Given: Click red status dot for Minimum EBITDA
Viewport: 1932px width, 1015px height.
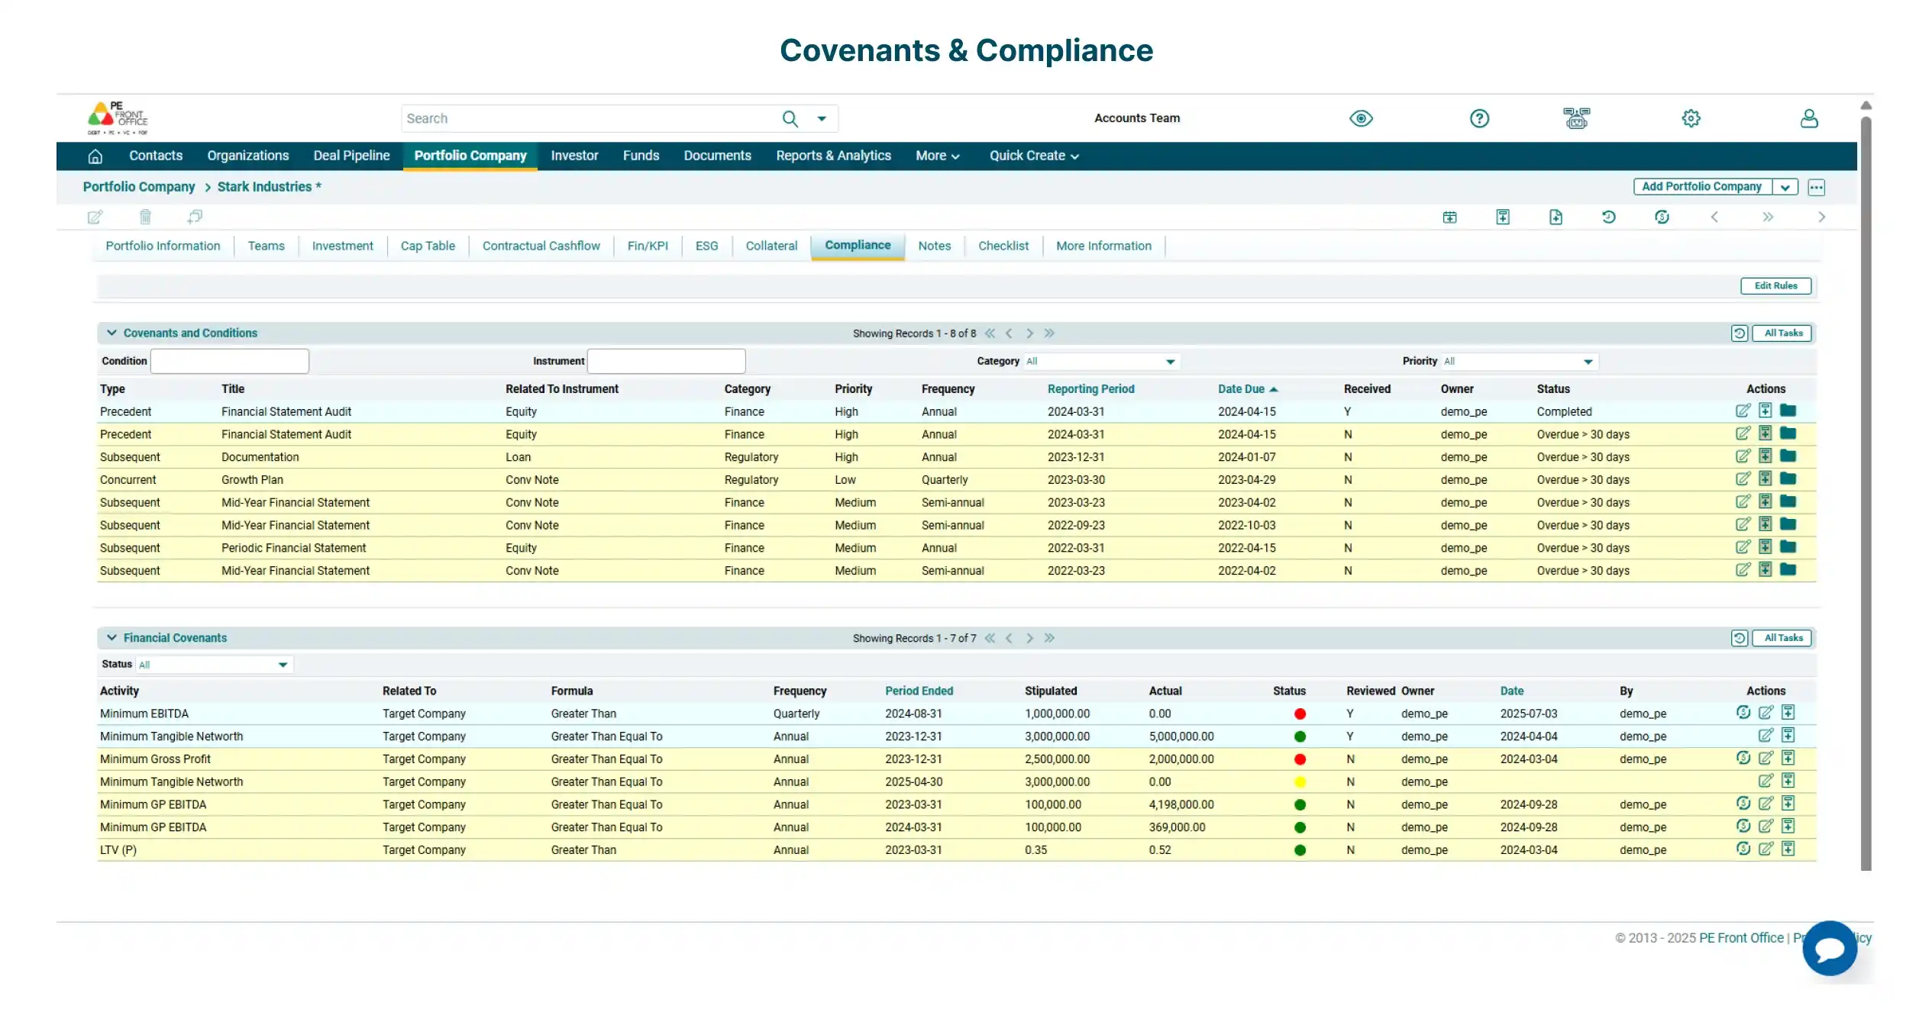Looking at the screenshot, I should point(1300,714).
